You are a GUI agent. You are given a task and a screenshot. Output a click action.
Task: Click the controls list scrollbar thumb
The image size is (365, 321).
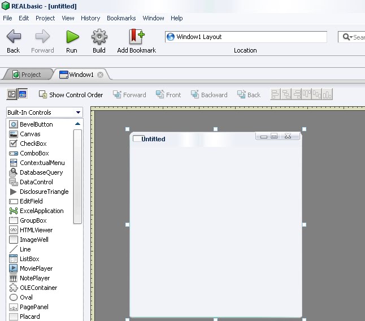[x=77, y=177]
